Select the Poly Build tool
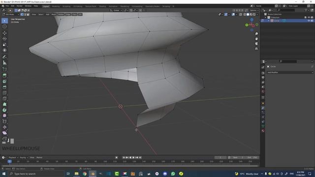The height and width of the screenshot is (177, 315). (4, 104)
